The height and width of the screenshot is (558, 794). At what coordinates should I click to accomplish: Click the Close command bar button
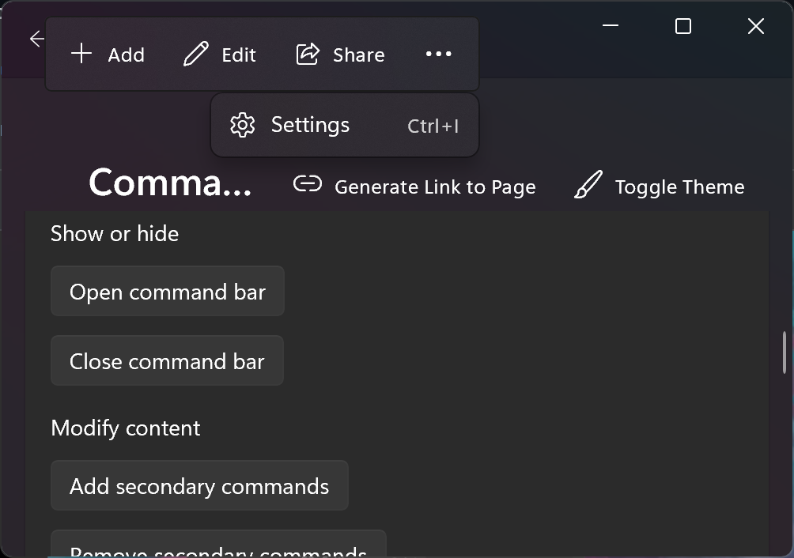coord(167,360)
